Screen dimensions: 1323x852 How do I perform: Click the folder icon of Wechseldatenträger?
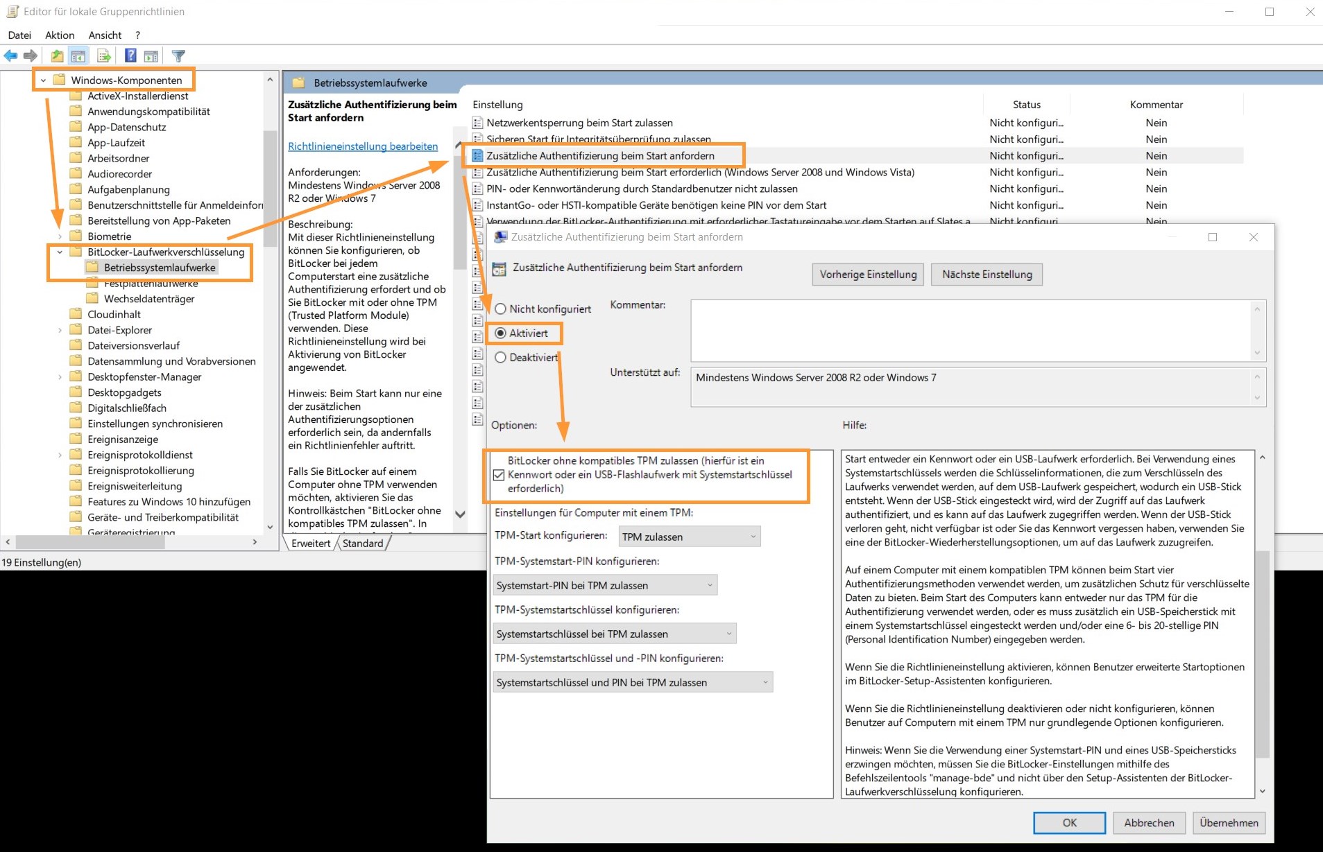coord(92,299)
